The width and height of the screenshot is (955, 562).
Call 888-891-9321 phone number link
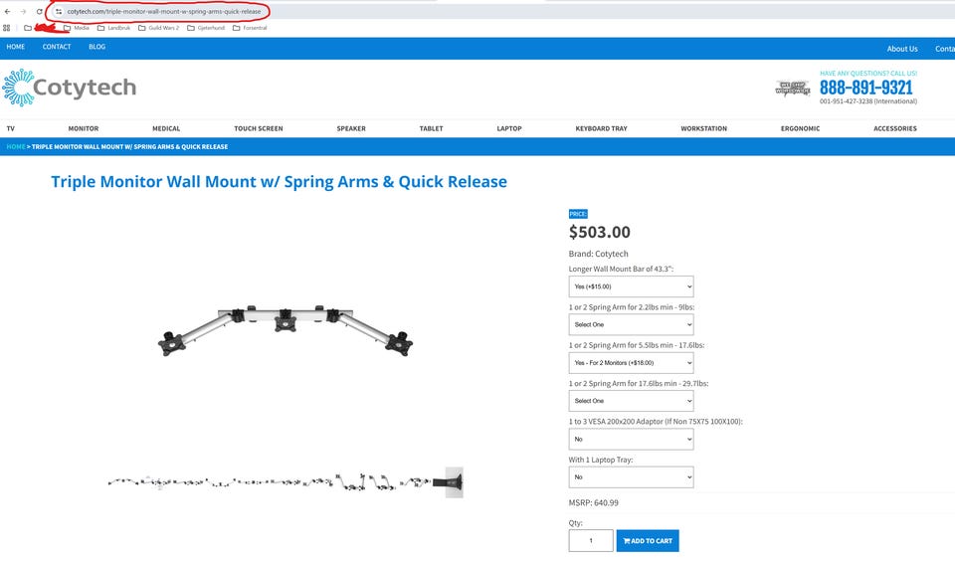[865, 88]
